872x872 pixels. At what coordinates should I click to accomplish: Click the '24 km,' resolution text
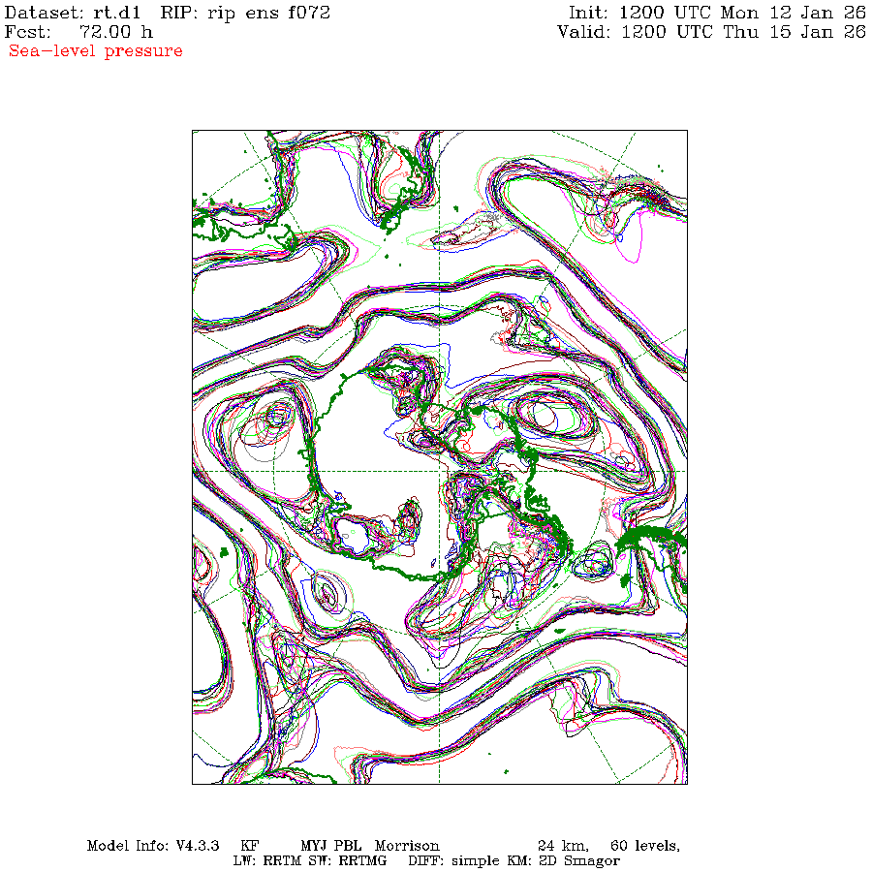[x=563, y=846]
